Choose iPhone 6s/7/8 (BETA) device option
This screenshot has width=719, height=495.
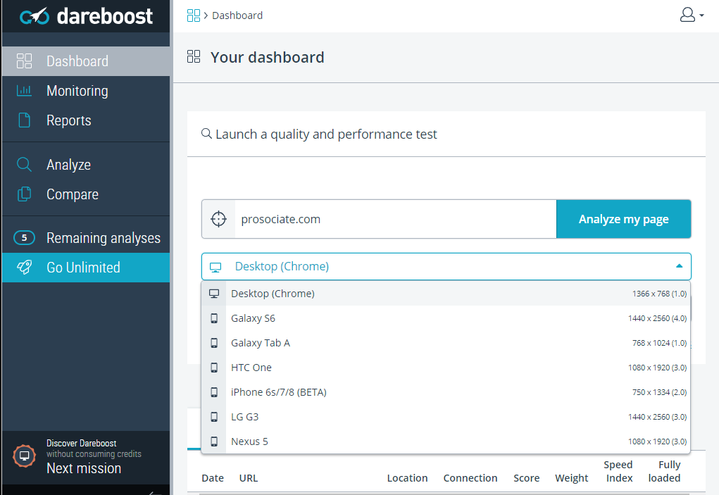[278, 392]
